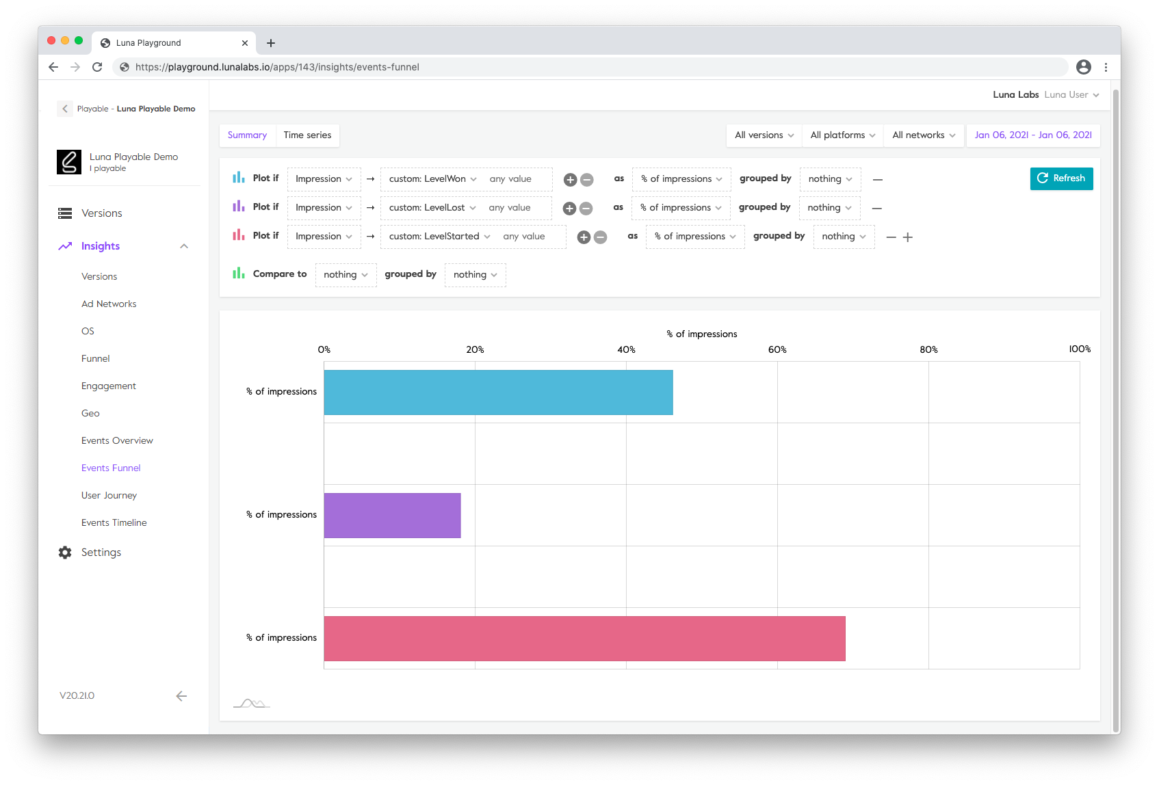Remove the LevelWon event step

tap(586, 180)
